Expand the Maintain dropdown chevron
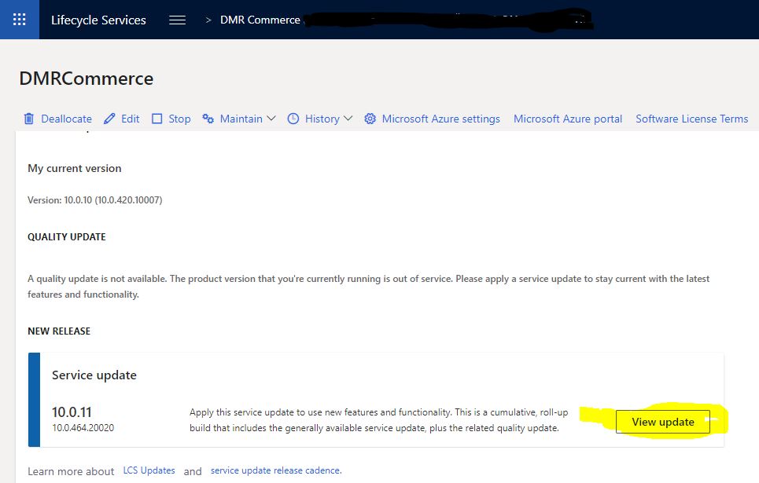 pos(271,119)
